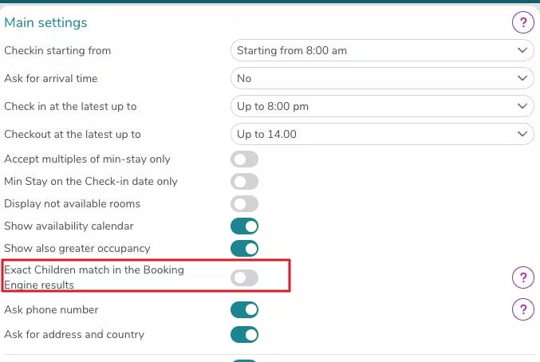The image size is (540, 362).
Task: Click help icon beside Exact Children match
Action: click(522, 277)
